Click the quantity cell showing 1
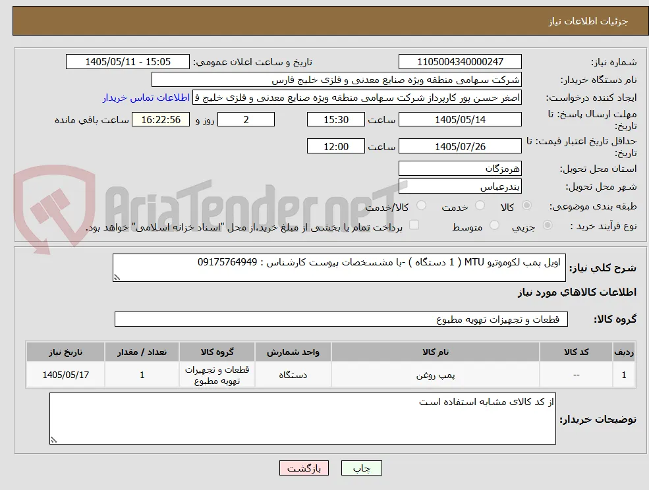Viewport: 649px width, 490px height. pyautogui.click(x=142, y=375)
